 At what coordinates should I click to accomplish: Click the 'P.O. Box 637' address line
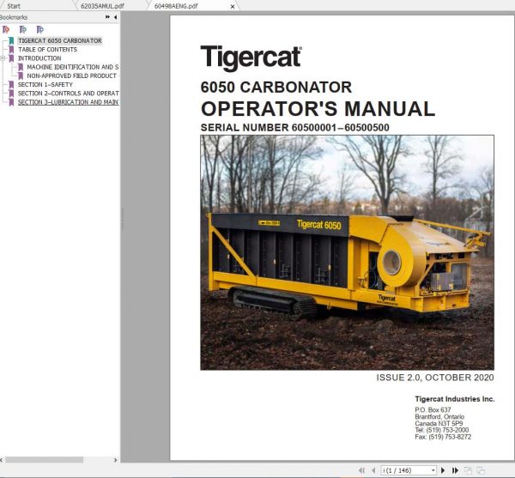433,409
